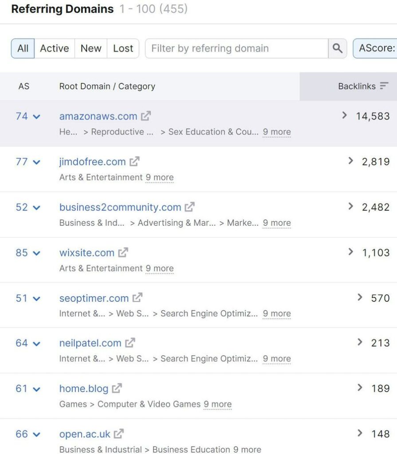This screenshot has width=397, height=454.
Task: Expand AS score 52 chevron for business2community.com
Action: tap(36, 207)
